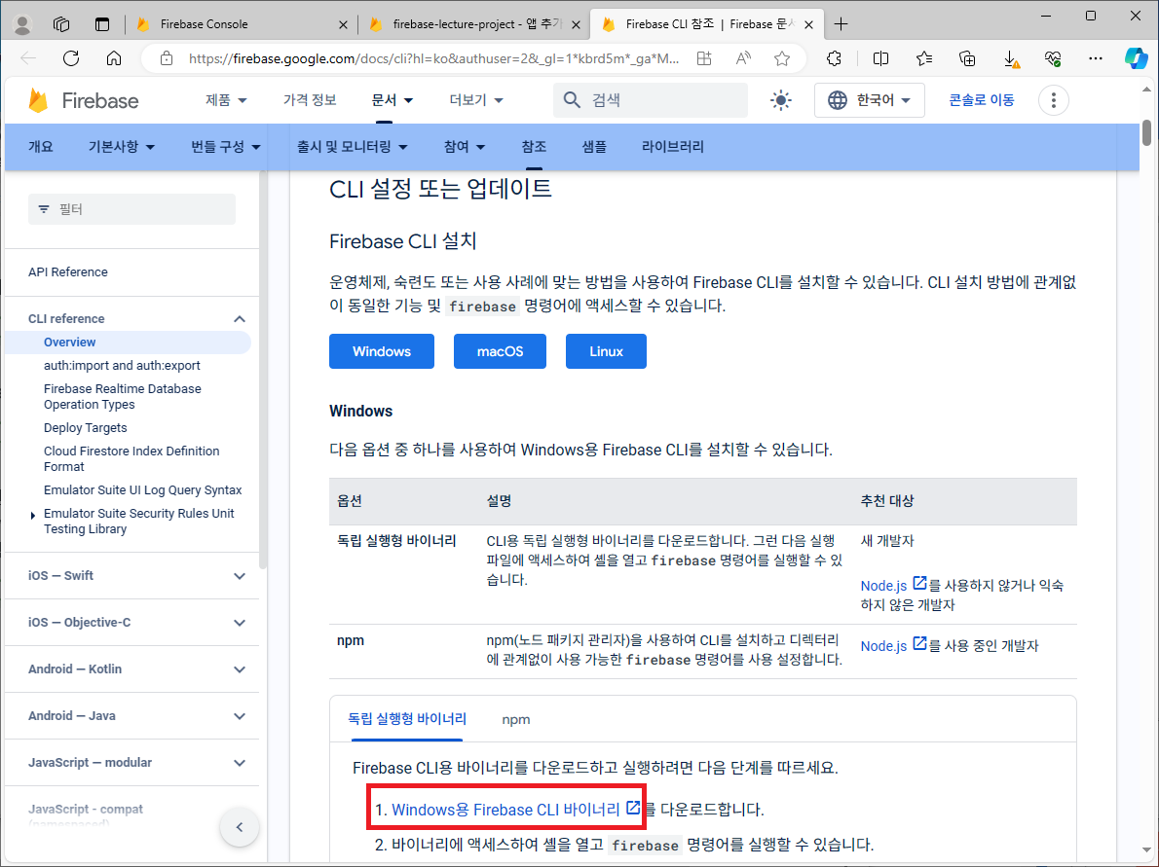
Task: Toggle the light theme sun icon
Action: pos(780,100)
